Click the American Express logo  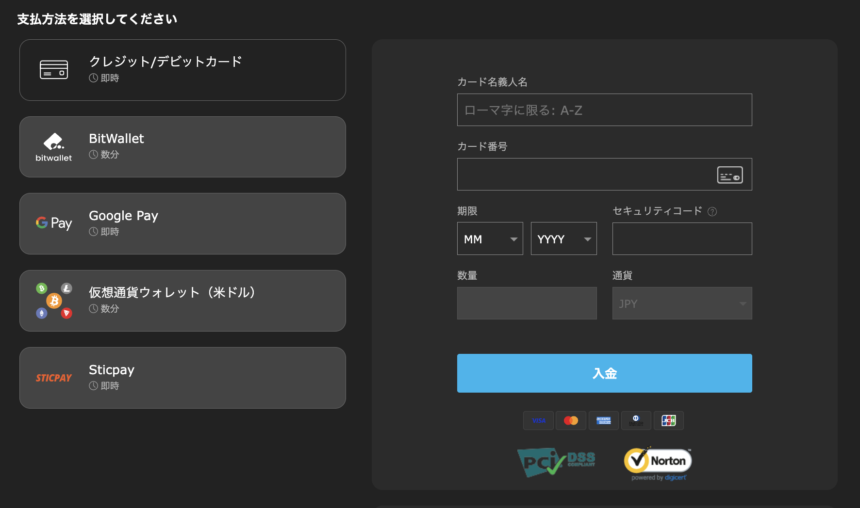coord(604,421)
